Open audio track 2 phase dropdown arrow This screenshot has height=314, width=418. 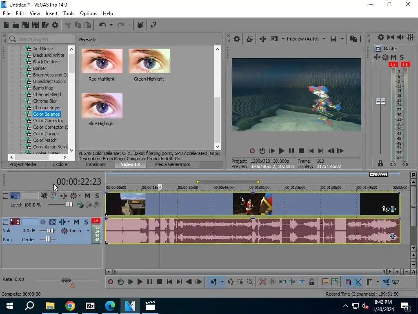(69, 222)
